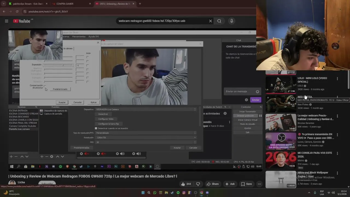
Task: Open options for La mejor webcam video
Action: coord(337,116)
